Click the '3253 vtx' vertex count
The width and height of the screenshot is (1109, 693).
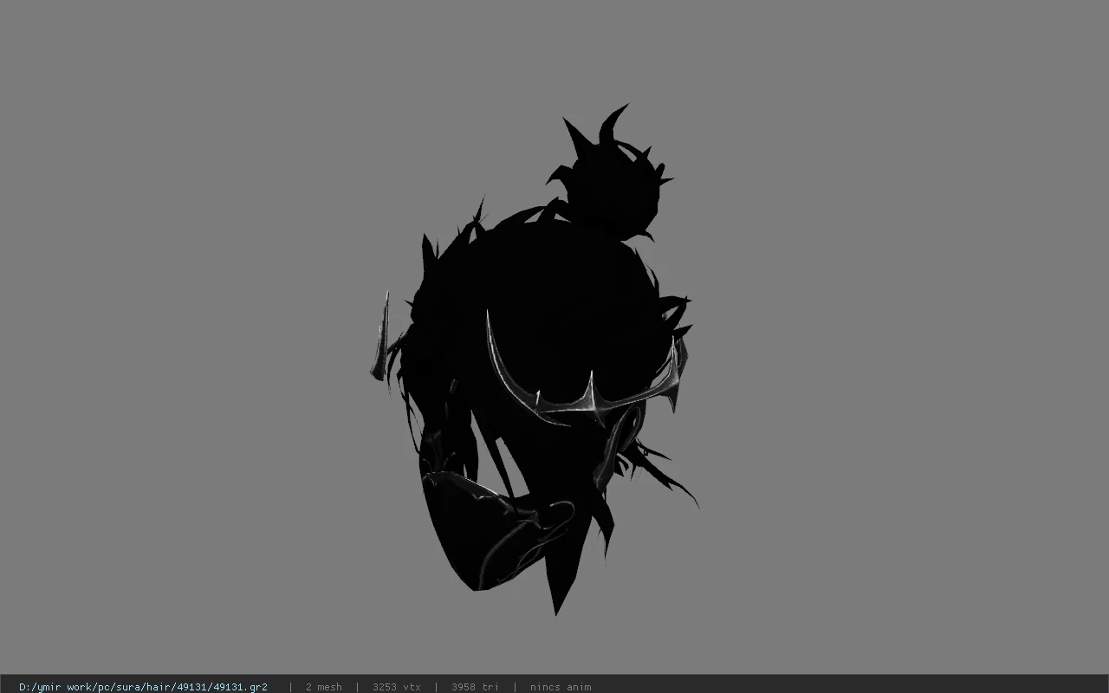pyautogui.click(x=397, y=687)
